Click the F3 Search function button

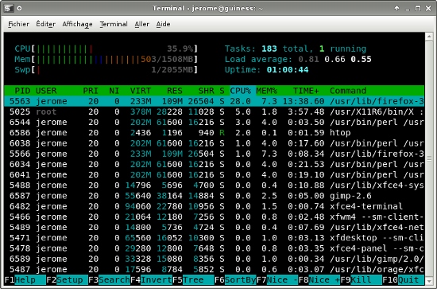pos(110,279)
